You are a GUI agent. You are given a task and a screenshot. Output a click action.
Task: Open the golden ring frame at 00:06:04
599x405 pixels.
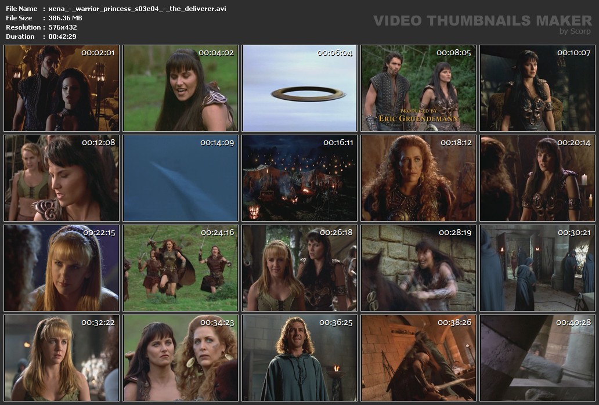coord(299,88)
